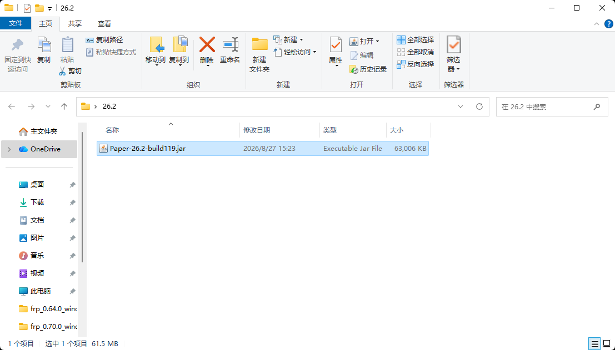Click the Properties (属性) checkmark icon
Screen dimensions: 615x350
coord(336,44)
